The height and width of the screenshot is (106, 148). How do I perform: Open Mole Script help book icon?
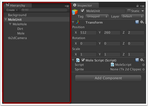137,60
